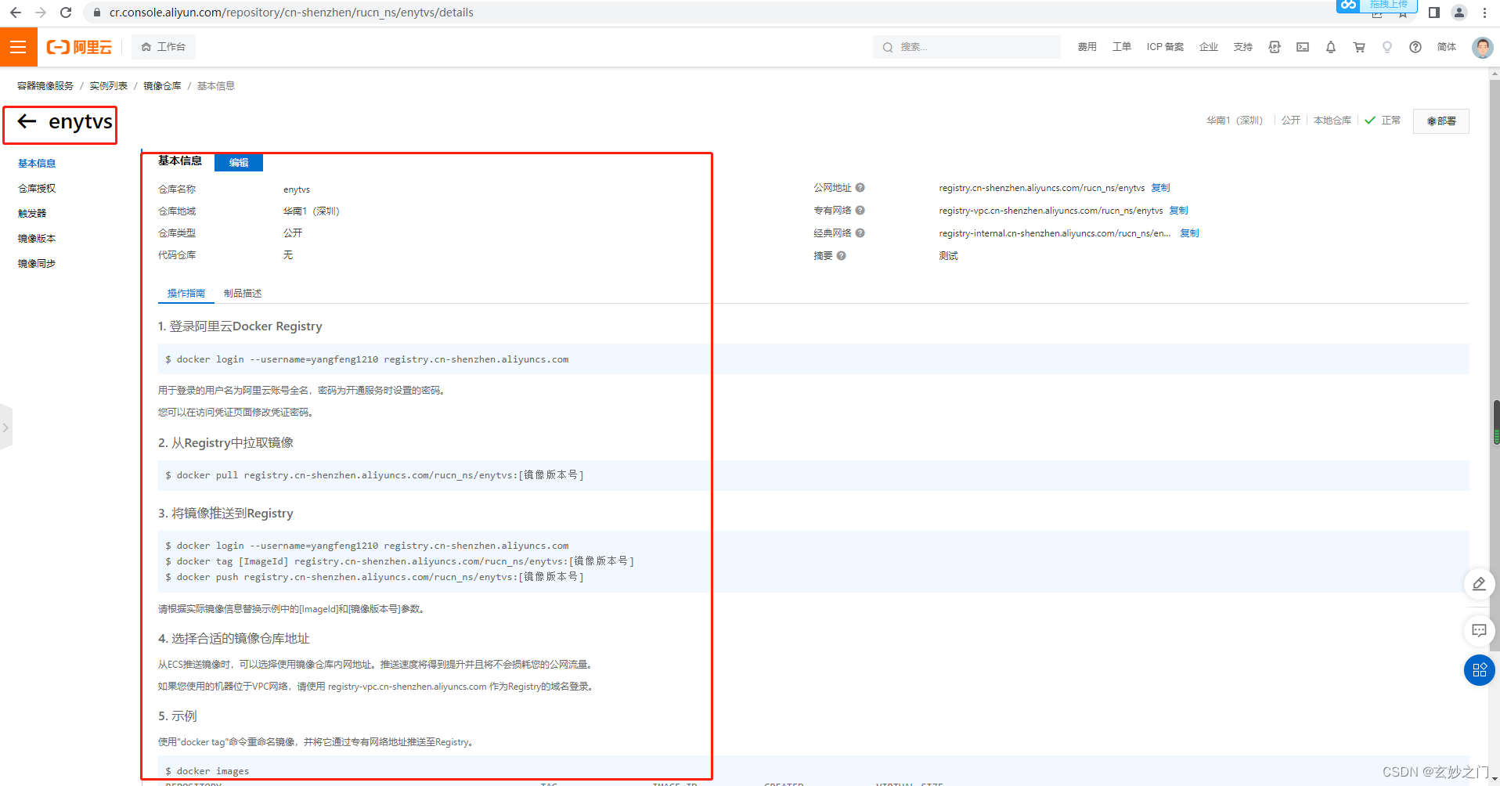Click the 摘要 value 测试

click(948, 256)
